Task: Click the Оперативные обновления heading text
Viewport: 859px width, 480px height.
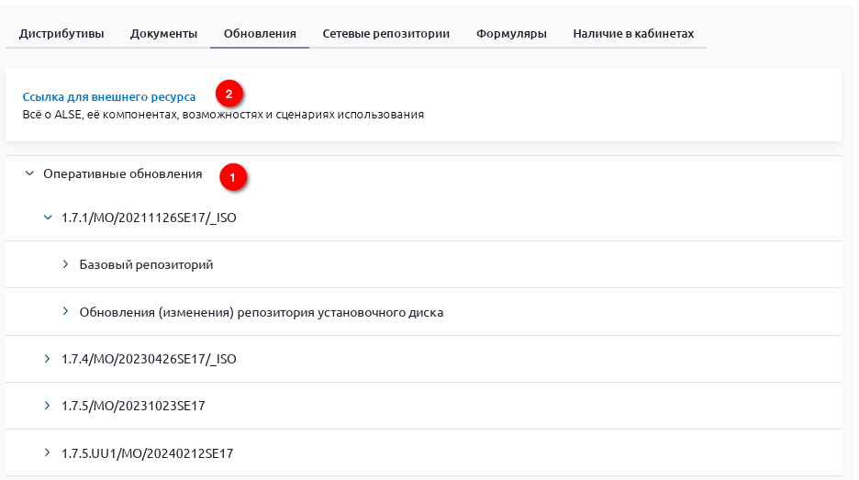Action: click(123, 173)
